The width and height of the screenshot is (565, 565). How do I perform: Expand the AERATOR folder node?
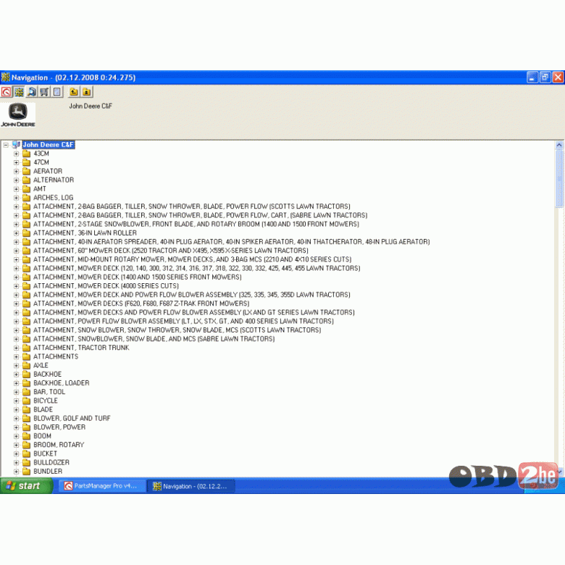(x=16, y=172)
